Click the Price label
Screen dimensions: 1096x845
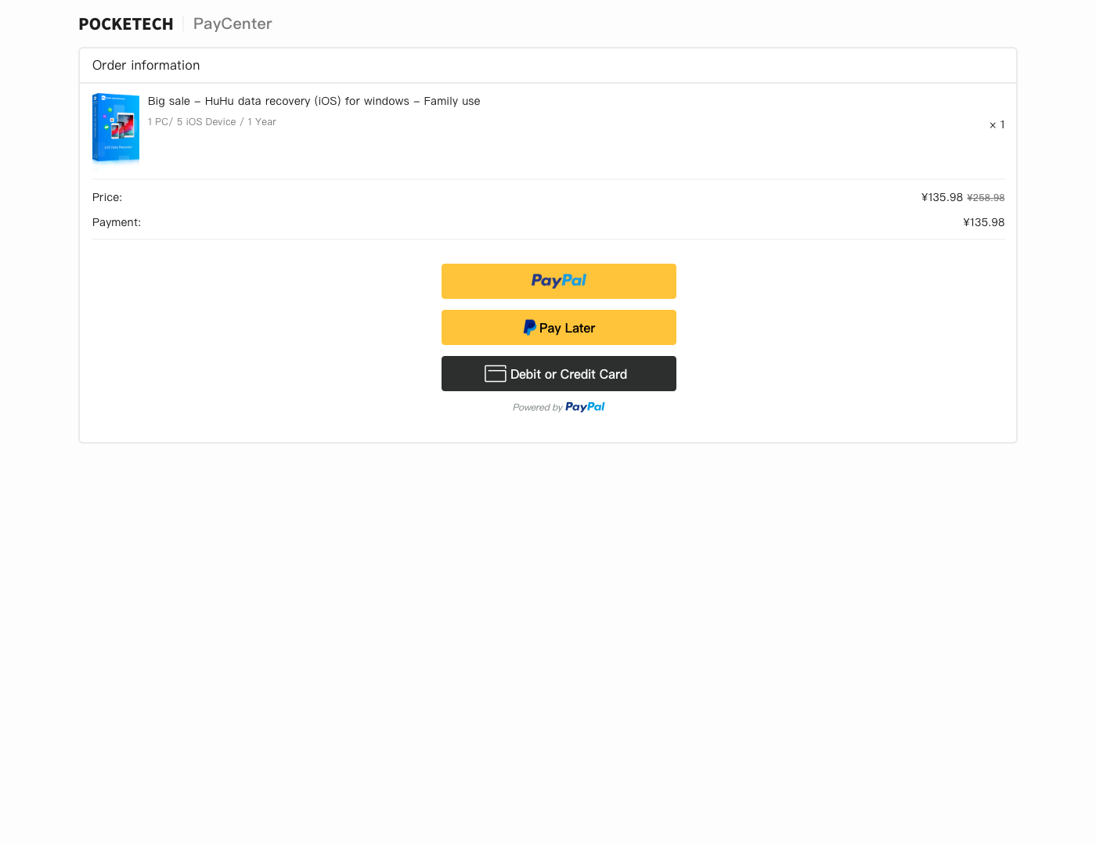click(107, 198)
